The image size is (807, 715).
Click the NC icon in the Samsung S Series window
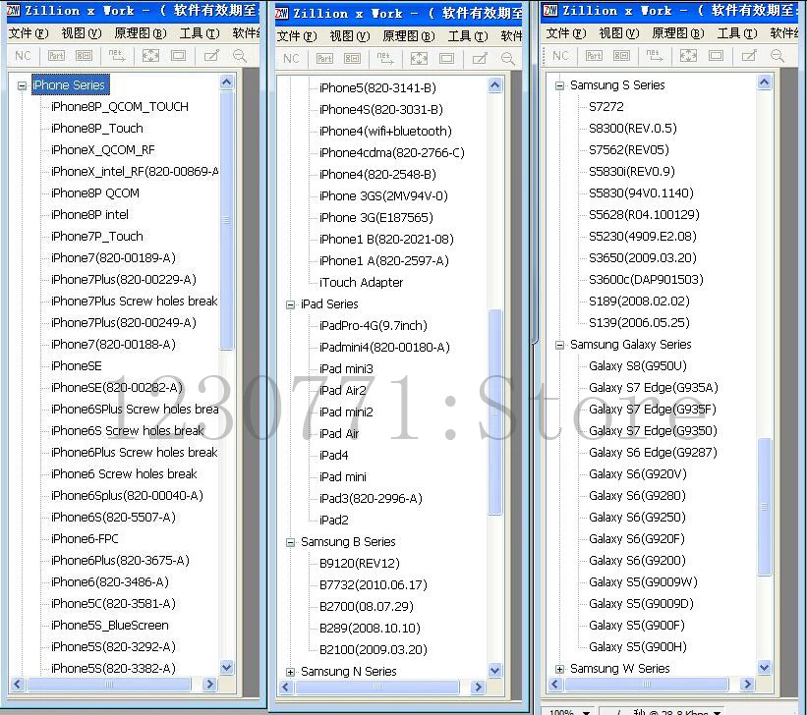560,56
